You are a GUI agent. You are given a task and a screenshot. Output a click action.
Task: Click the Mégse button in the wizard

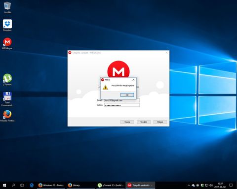pyautogui.click(x=160, y=122)
